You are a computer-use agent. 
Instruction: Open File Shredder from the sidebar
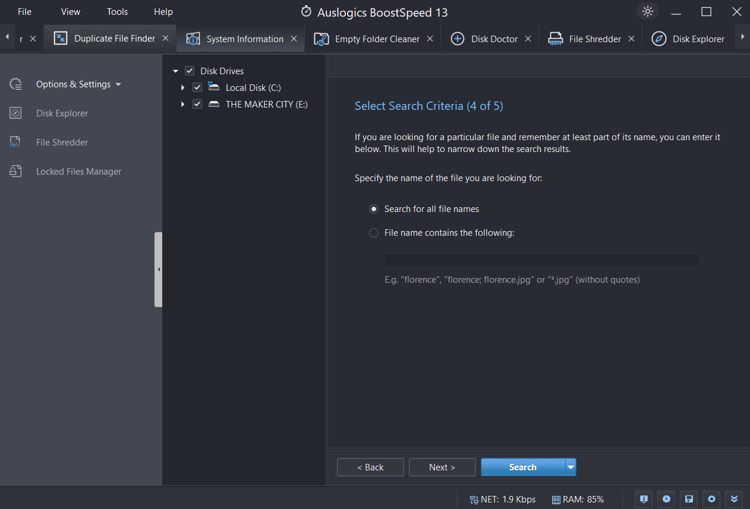point(62,143)
